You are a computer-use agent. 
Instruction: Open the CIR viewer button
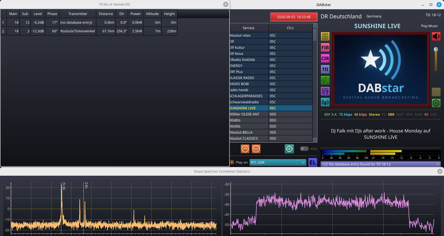pos(325,58)
